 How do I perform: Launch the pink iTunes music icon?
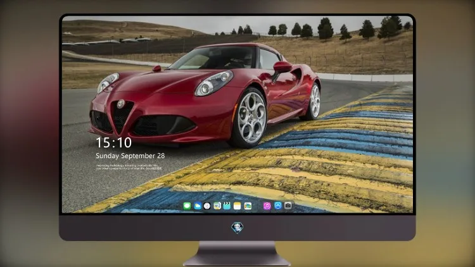267,206
